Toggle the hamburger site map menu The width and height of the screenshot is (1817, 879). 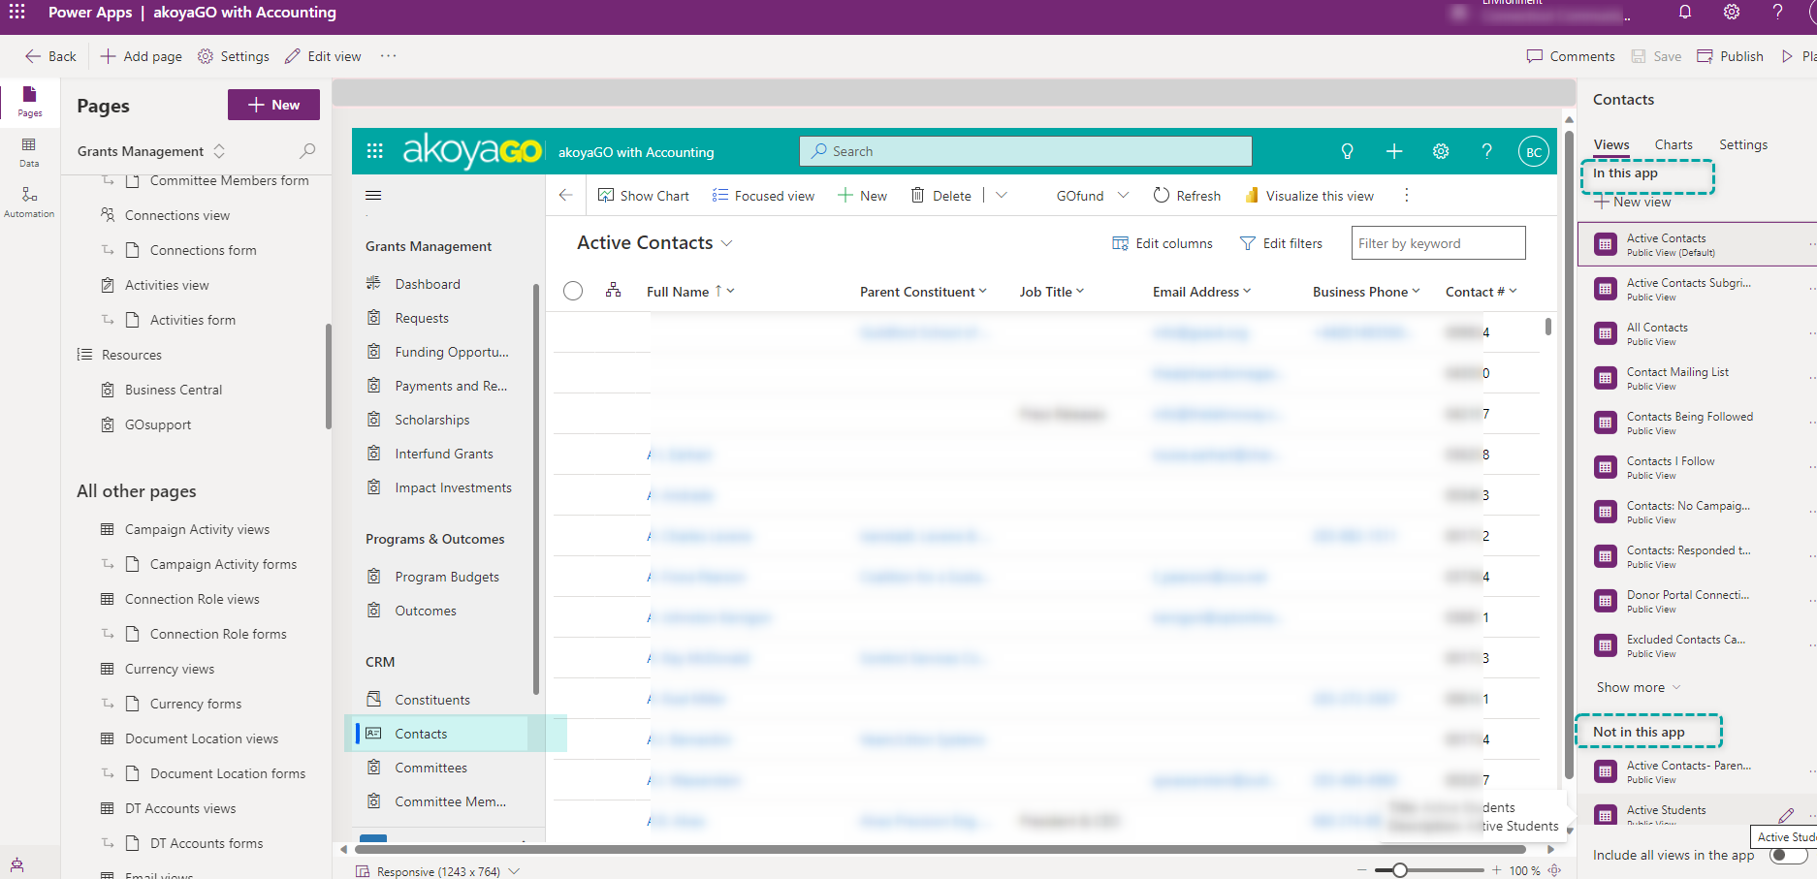click(373, 196)
